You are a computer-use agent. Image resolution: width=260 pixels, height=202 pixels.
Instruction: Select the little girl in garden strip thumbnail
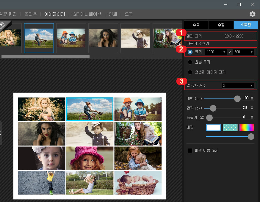point(11,38)
